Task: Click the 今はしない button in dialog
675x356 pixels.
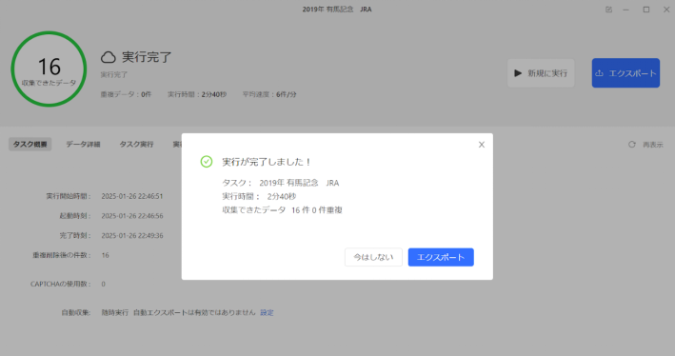Action: (x=373, y=257)
